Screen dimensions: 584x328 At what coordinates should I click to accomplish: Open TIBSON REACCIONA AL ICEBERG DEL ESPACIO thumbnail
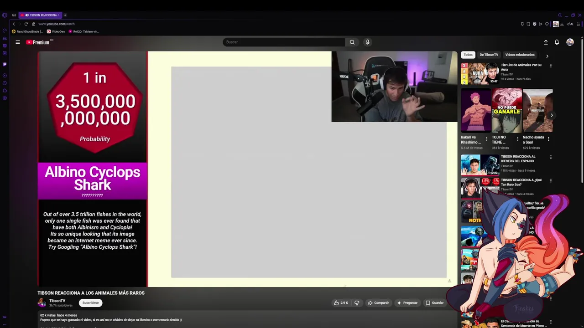tap(480, 165)
